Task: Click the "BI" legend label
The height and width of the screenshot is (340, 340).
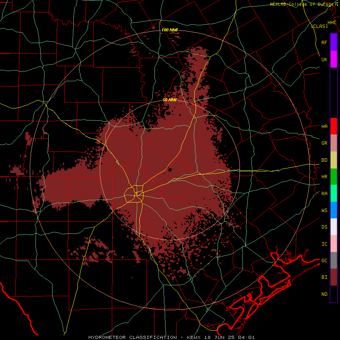Action: (x=324, y=277)
